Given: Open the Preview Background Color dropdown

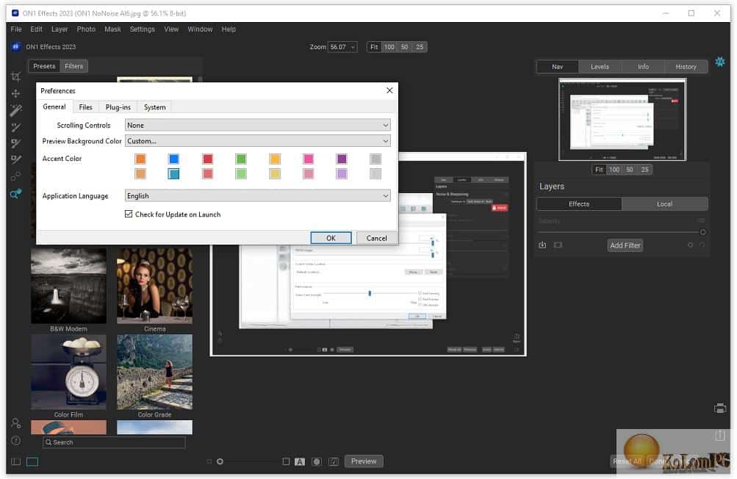Looking at the screenshot, I should (x=258, y=140).
